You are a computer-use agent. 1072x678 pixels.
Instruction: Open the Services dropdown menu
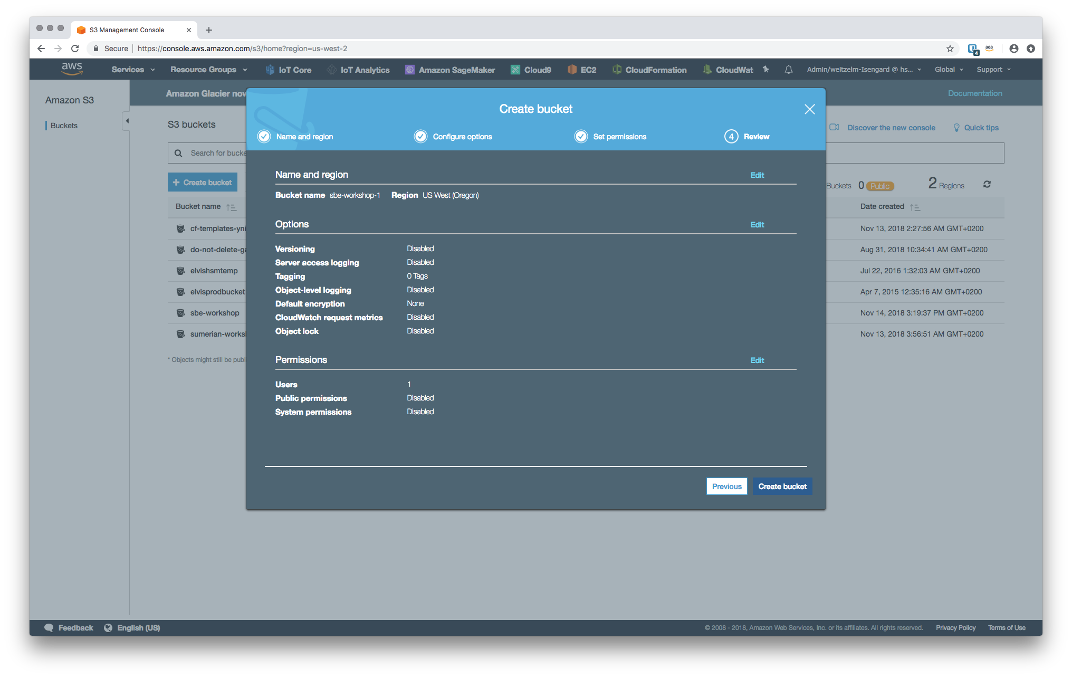pyautogui.click(x=133, y=70)
